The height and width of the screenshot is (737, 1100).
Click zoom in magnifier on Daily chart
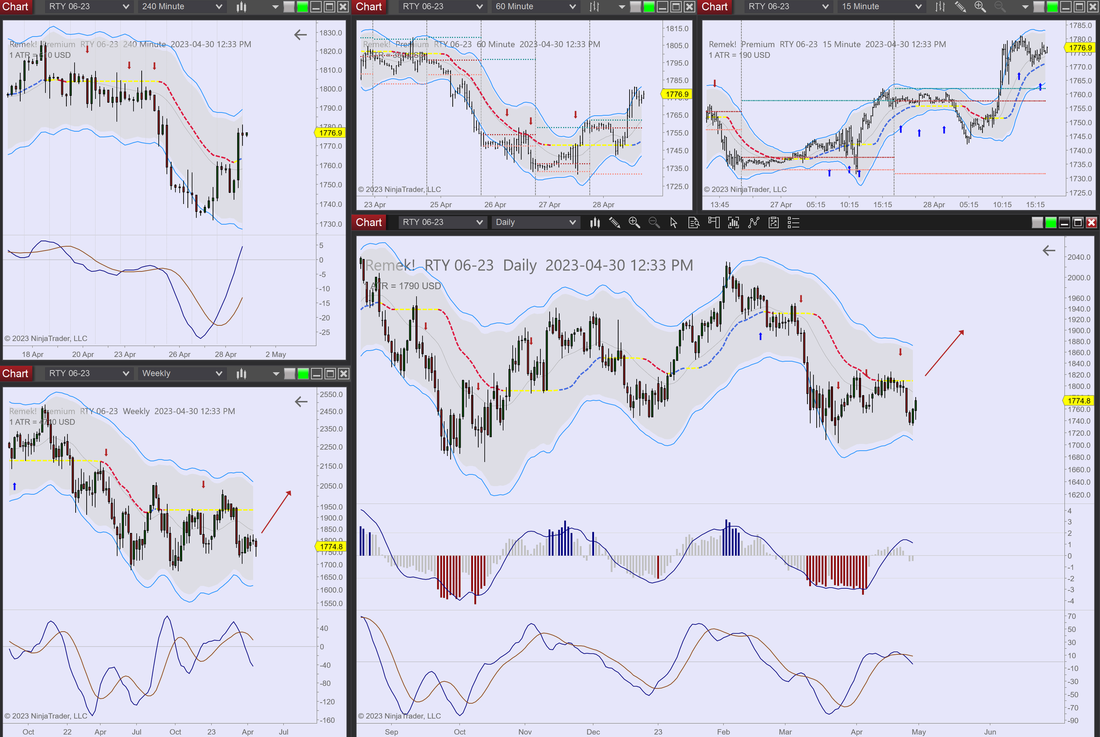(634, 223)
